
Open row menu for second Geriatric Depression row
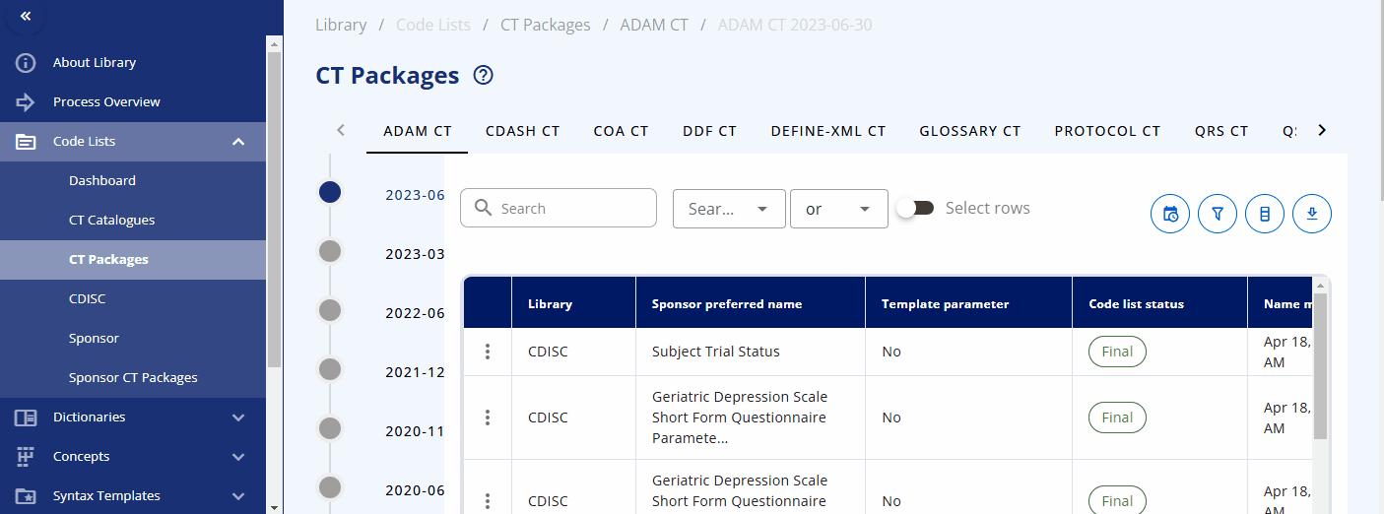(x=488, y=501)
